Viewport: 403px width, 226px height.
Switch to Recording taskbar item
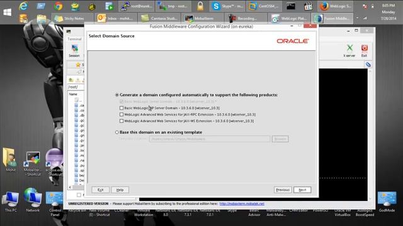(x=246, y=18)
